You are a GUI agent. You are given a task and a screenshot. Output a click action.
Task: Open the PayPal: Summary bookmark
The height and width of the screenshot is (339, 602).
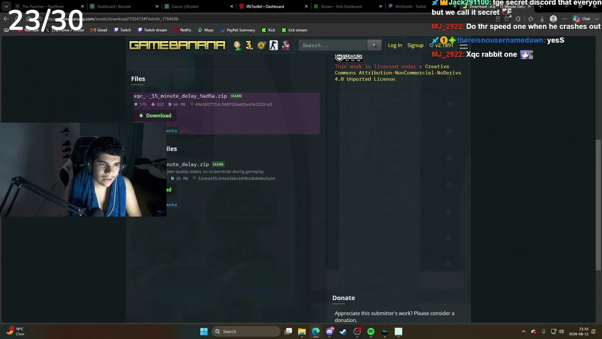point(238,30)
